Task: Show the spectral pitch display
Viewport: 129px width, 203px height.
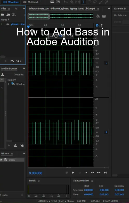Action: (x=58, y=2)
